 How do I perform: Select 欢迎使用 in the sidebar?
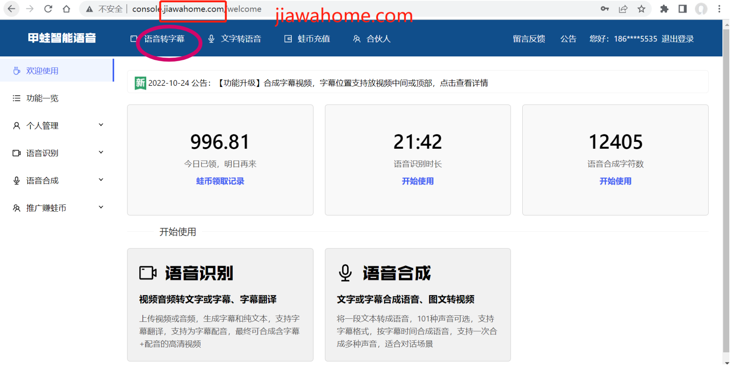(x=57, y=71)
